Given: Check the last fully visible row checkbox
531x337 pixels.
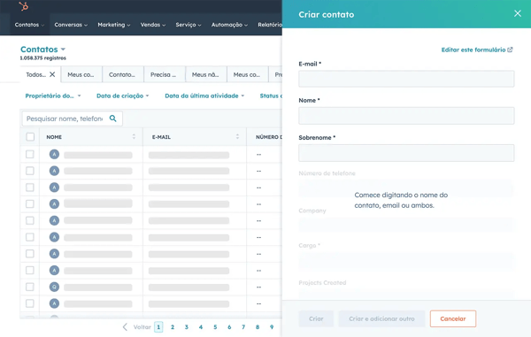Looking at the screenshot, I should click(x=30, y=303).
